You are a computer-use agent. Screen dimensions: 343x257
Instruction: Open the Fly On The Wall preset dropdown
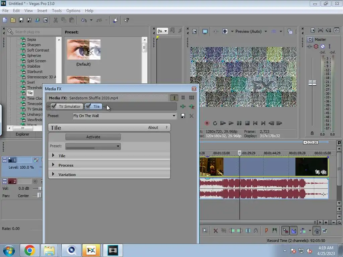click(x=174, y=116)
